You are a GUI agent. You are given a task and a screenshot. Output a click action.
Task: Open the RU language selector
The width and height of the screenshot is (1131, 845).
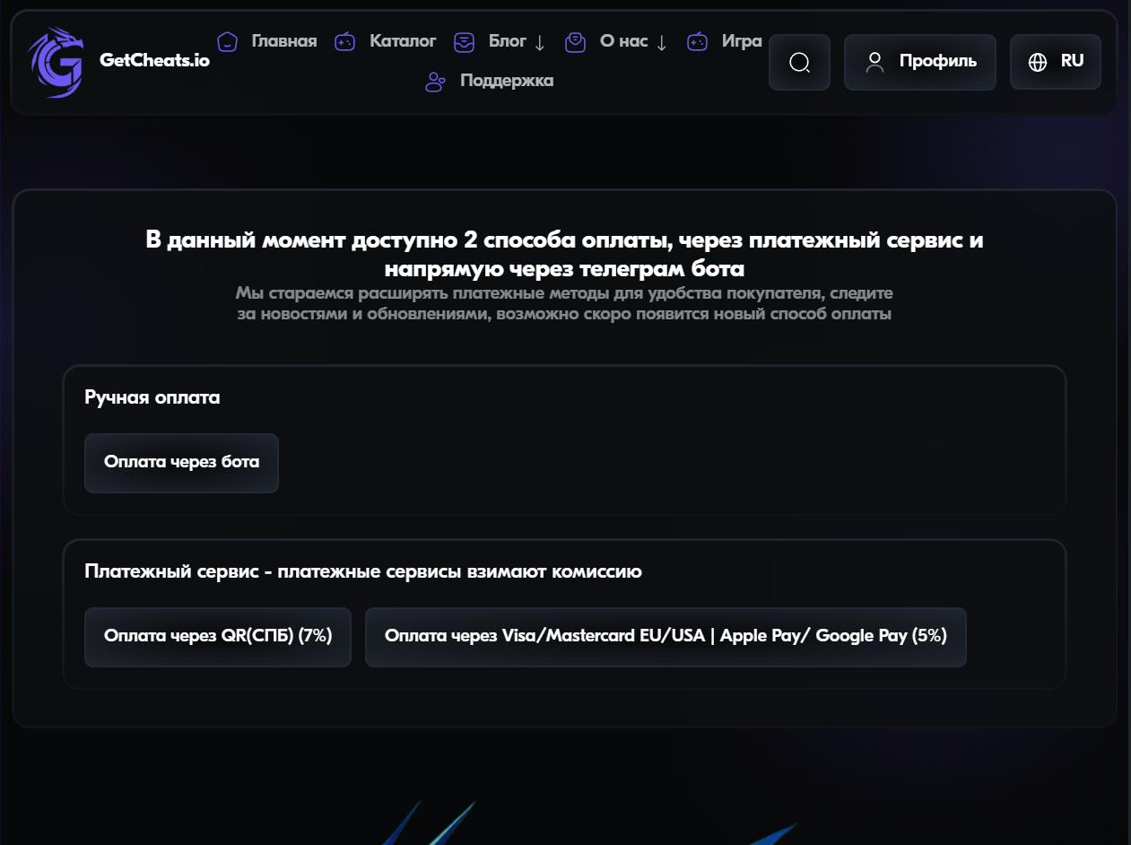tap(1056, 62)
